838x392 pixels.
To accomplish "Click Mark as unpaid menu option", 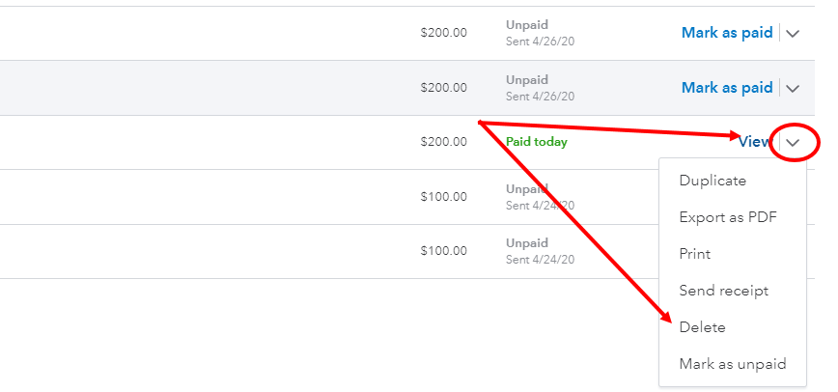I will 733,364.
